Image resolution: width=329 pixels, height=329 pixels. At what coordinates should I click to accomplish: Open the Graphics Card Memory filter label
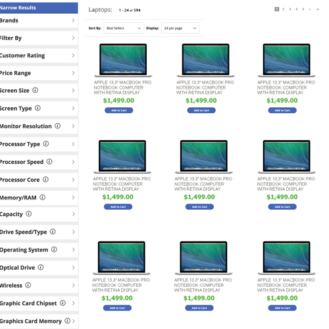pyautogui.click(x=31, y=321)
